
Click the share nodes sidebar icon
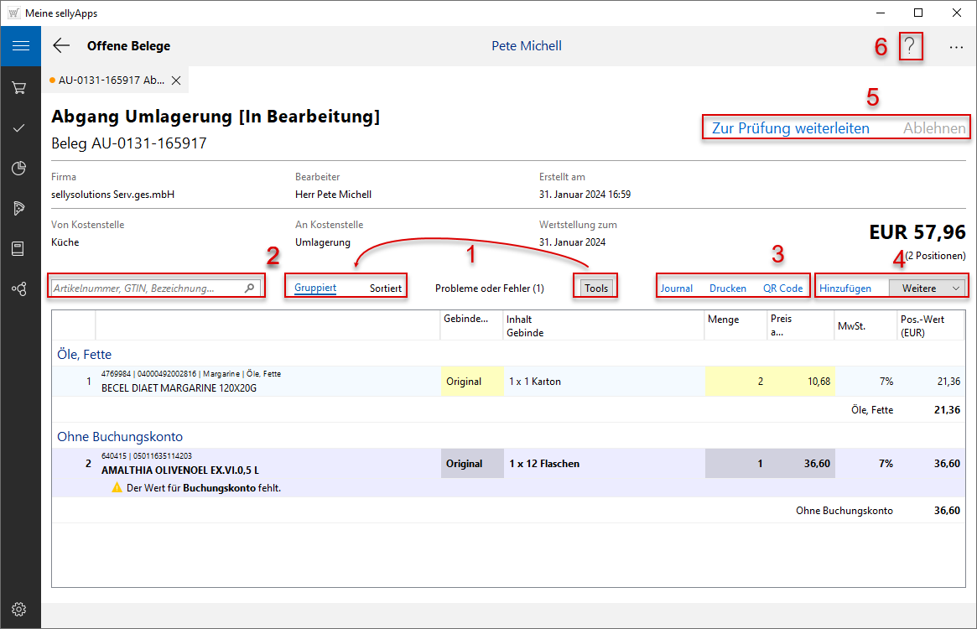(19, 289)
